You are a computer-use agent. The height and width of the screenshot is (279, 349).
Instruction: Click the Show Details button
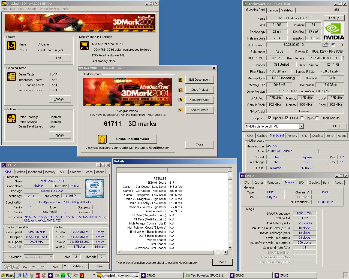coord(199,110)
